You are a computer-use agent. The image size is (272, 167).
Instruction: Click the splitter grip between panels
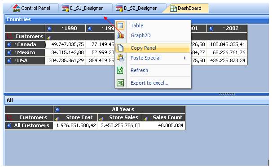pos(227,94)
